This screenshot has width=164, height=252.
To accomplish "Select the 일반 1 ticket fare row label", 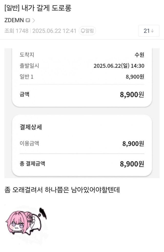I will coord(27,77).
